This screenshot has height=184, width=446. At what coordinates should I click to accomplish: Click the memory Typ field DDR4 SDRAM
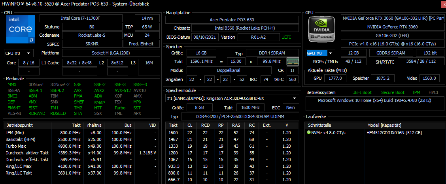coord(272,53)
